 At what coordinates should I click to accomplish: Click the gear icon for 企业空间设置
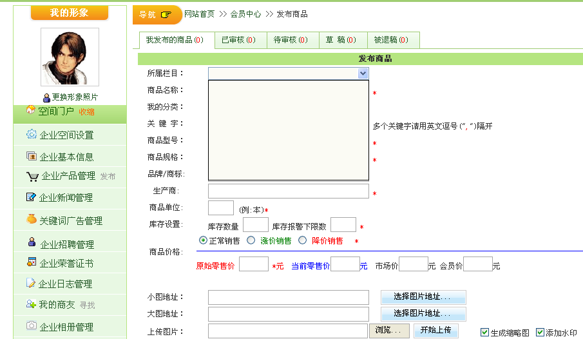click(x=32, y=134)
